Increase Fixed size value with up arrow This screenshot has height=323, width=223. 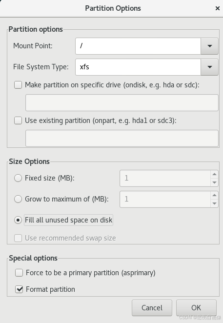tap(214, 174)
